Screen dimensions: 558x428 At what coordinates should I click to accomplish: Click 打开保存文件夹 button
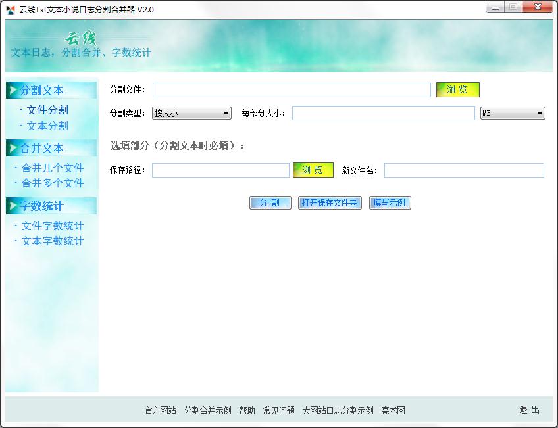(x=330, y=202)
